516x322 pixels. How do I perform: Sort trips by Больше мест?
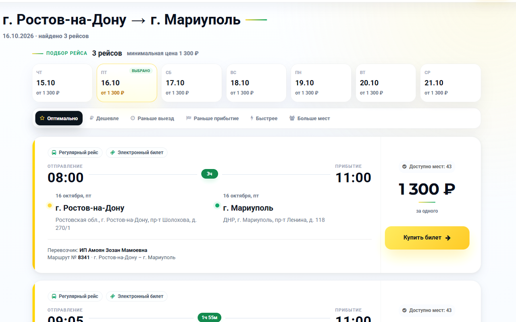[310, 118]
